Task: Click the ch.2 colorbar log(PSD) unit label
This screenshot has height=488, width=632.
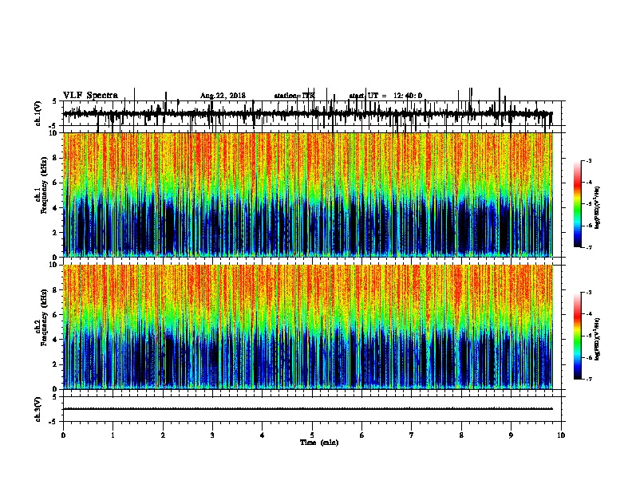Action: coord(598,340)
